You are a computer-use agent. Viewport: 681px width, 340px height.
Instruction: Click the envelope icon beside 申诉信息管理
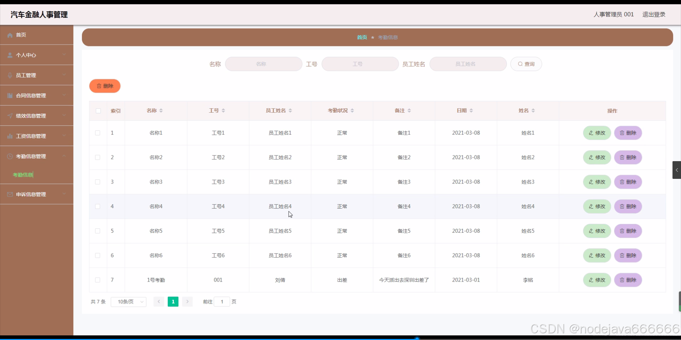[x=10, y=194]
